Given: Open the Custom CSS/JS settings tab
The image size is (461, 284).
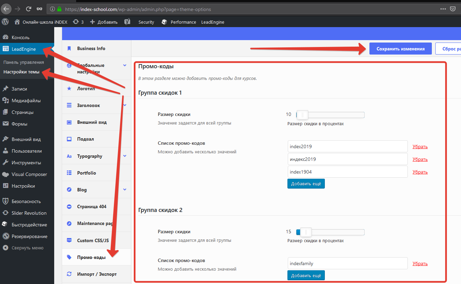Looking at the screenshot, I should pyautogui.click(x=93, y=240).
